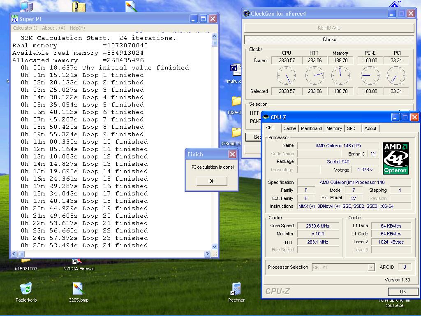421x316 pixels.
Task: Open the Papierkorb recycle bin icon
Action: click(x=26, y=289)
